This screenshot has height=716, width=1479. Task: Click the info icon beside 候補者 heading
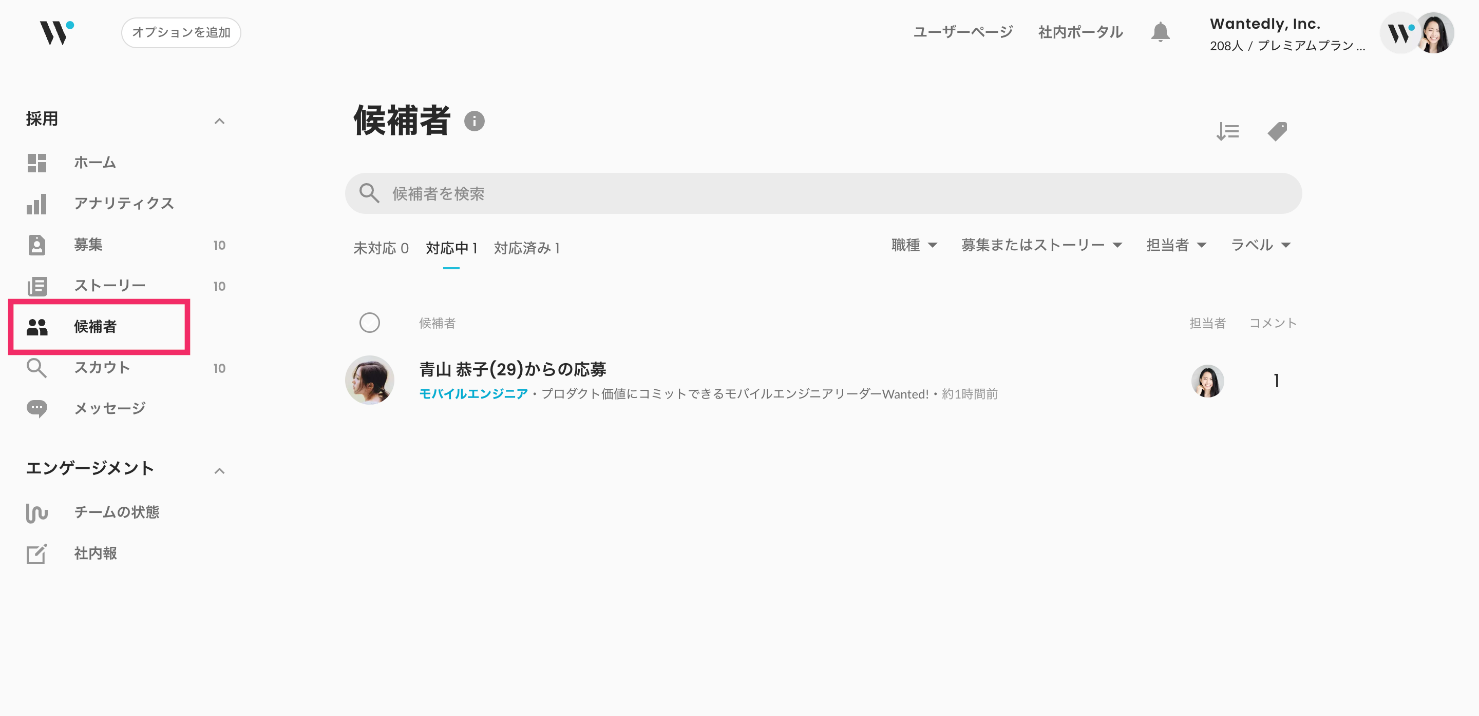tap(474, 121)
